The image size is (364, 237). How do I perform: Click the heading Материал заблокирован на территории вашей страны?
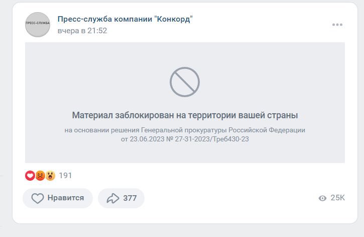tap(185, 115)
